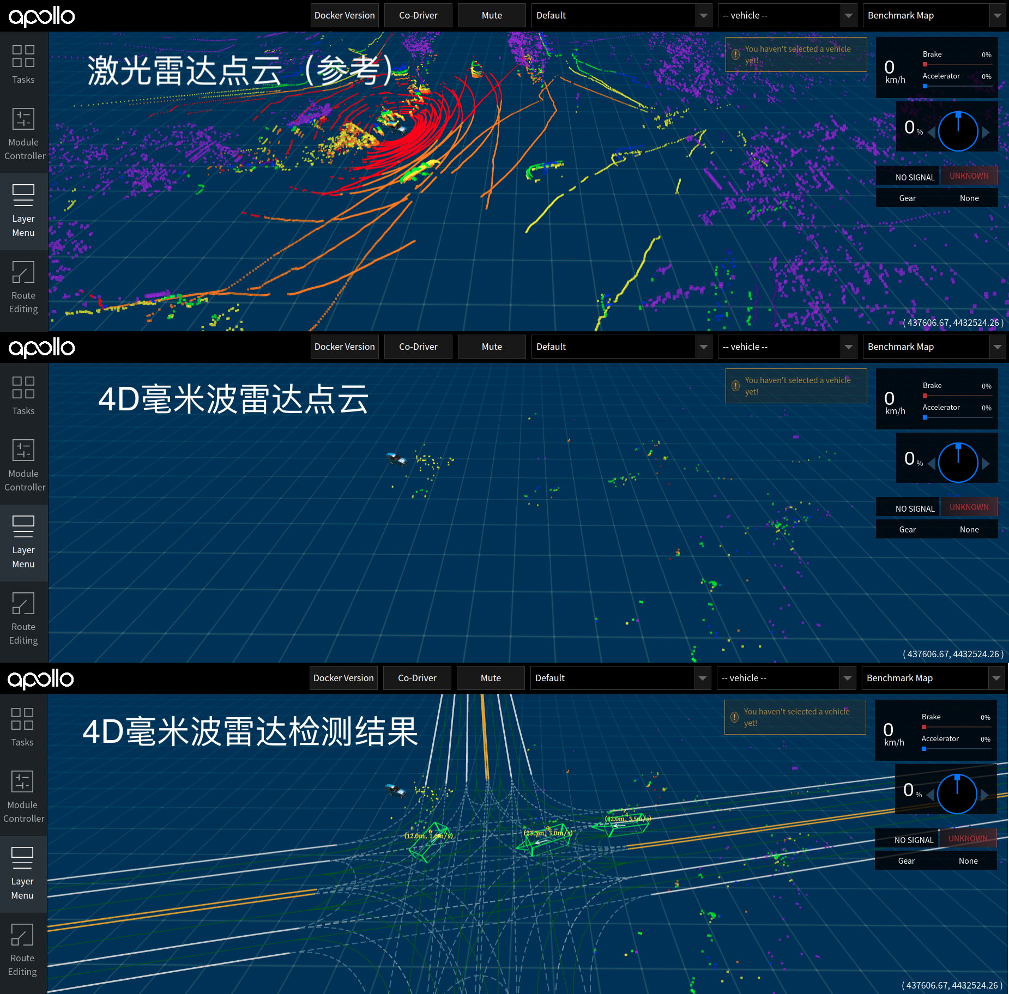
Task: Select Layer Menu in the bottom panel
Action: pos(22,874)
